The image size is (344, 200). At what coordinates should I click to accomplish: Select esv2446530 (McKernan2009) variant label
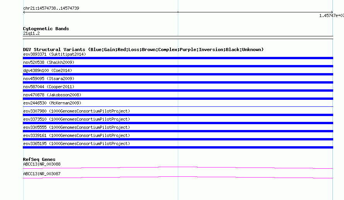52,103
